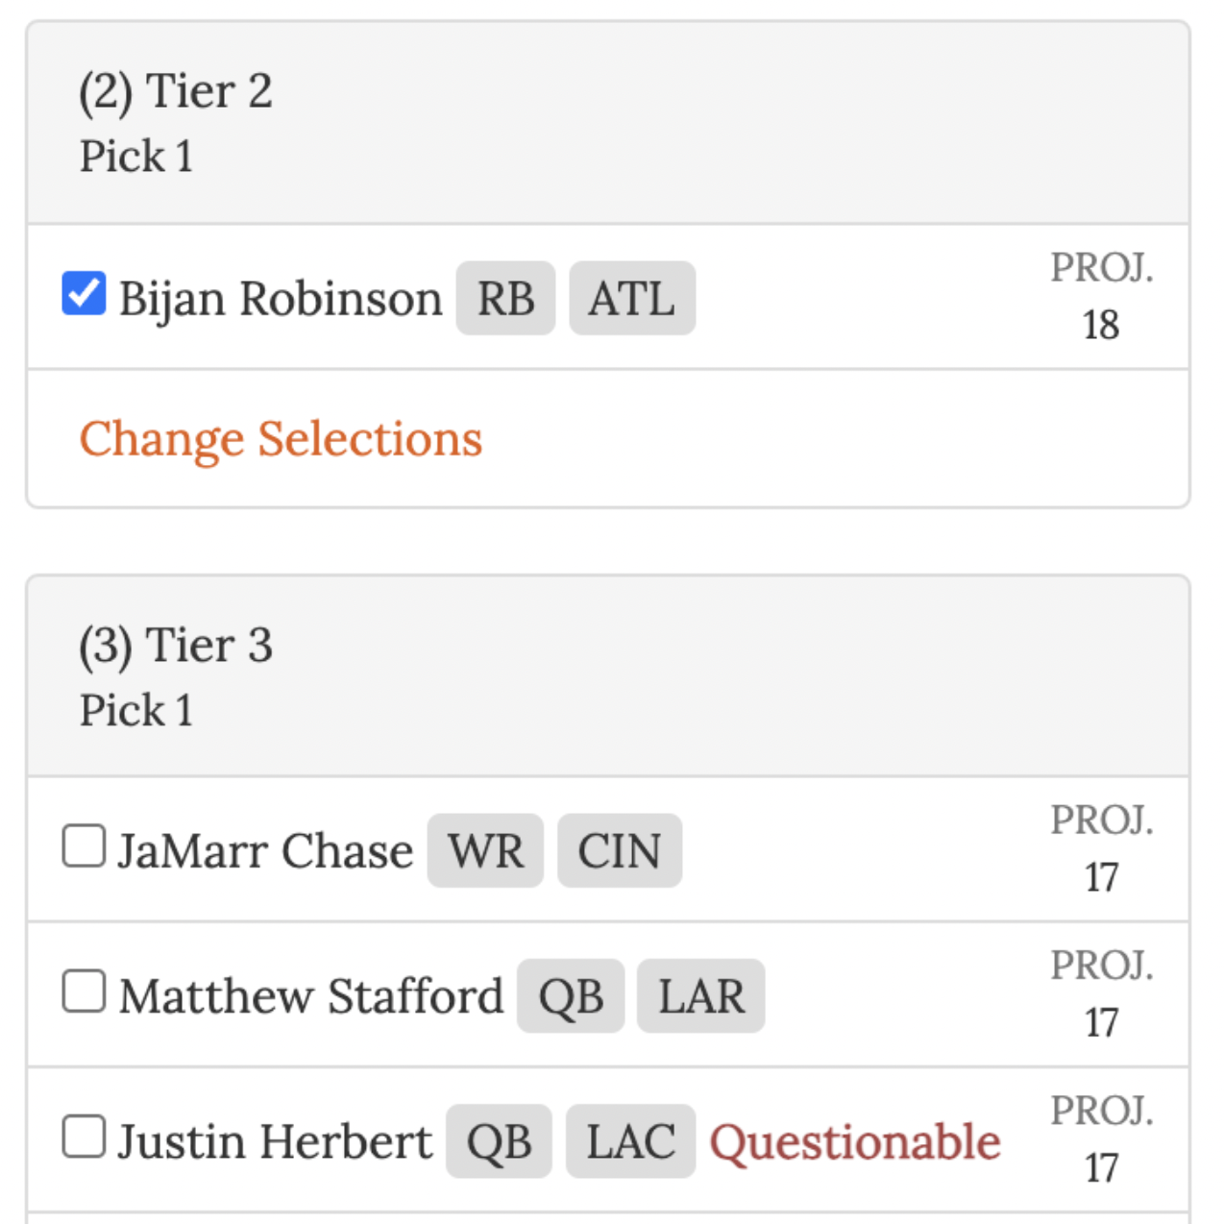The image size is (1224, 1224).
Task: Click the ATL team badge
Action: 631,299
